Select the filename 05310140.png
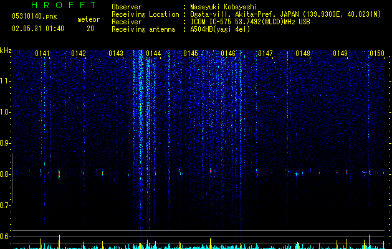 34,17
